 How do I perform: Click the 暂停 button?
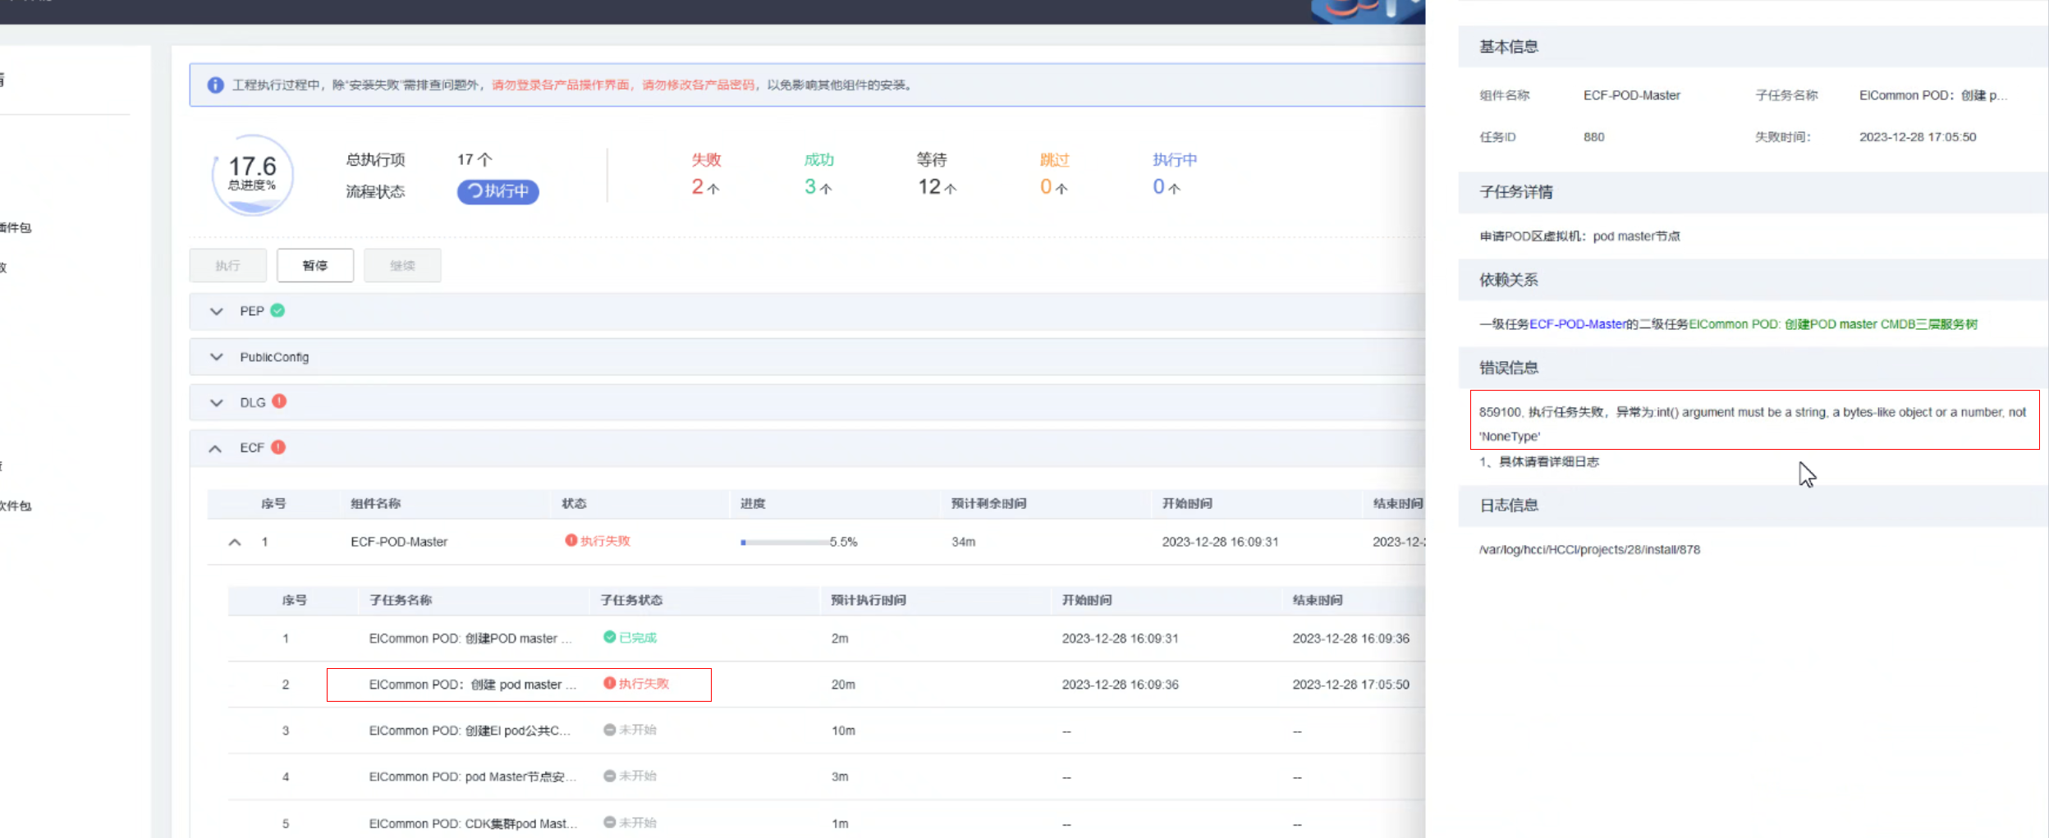(x=315, y=265)
